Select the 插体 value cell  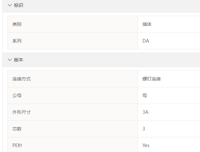(169, 24)
